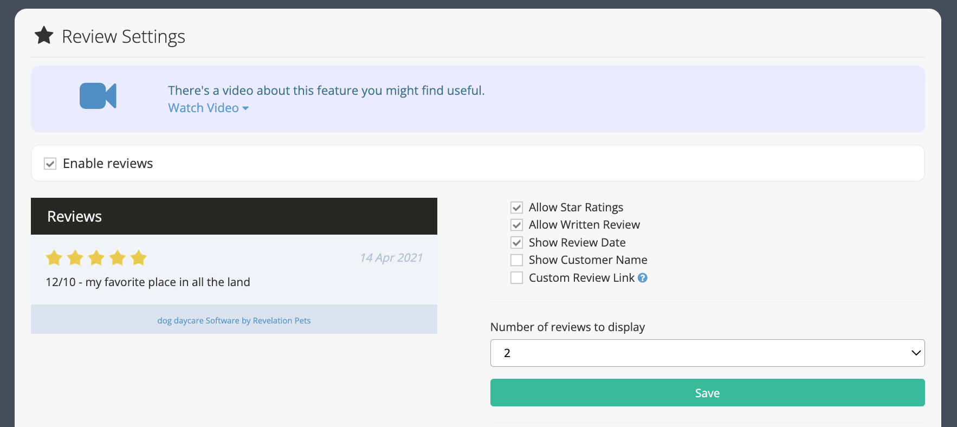Click the five-star rating in review preview
Image resolution: width=957 pixels, height=427 pixels.
pos(96,258)
